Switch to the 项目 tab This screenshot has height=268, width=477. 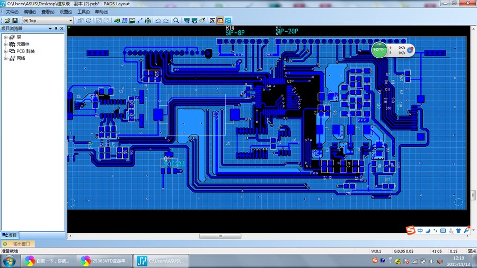[10, 235]
